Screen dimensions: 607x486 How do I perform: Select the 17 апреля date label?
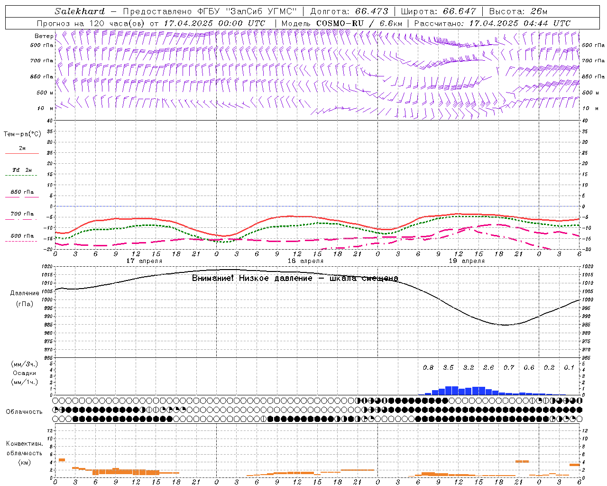click(x=144, y=261)
